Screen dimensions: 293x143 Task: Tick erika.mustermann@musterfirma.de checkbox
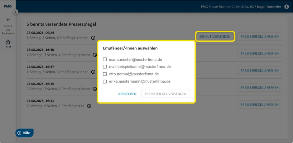(x=105, y=81)
